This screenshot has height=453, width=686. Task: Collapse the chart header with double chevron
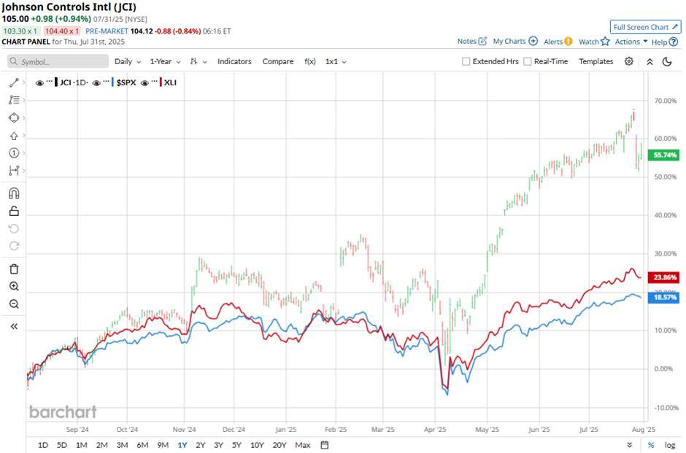[x=650, y=62]
